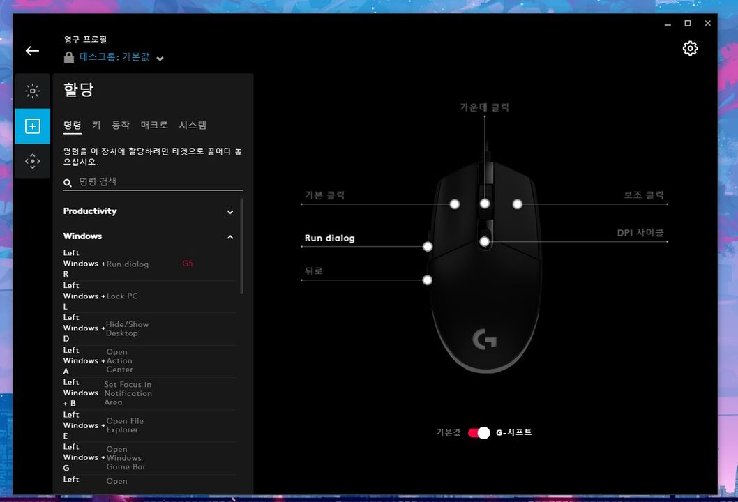Switch to the 키 tab

96,125
